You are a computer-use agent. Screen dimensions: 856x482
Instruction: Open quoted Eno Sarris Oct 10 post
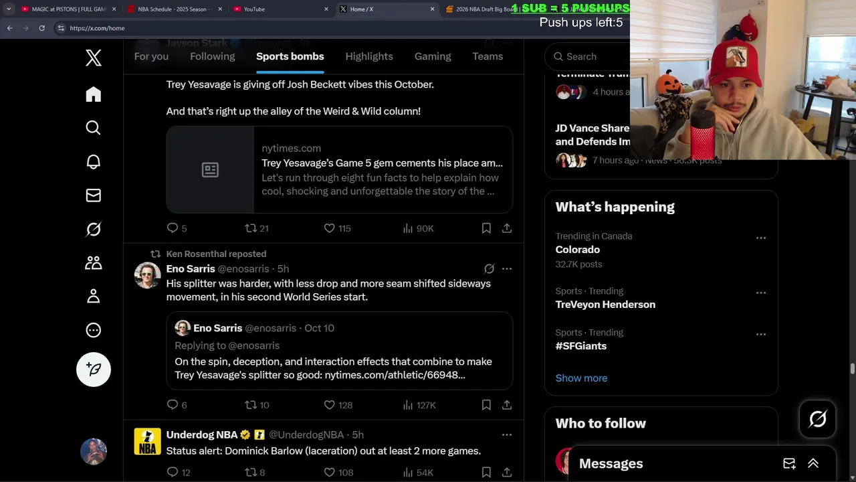pyautogui.click(x=340, y=351)
